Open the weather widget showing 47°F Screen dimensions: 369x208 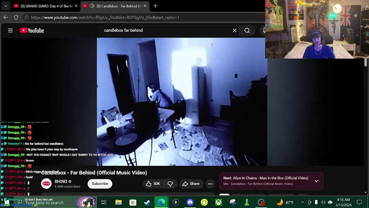[285, 202]
